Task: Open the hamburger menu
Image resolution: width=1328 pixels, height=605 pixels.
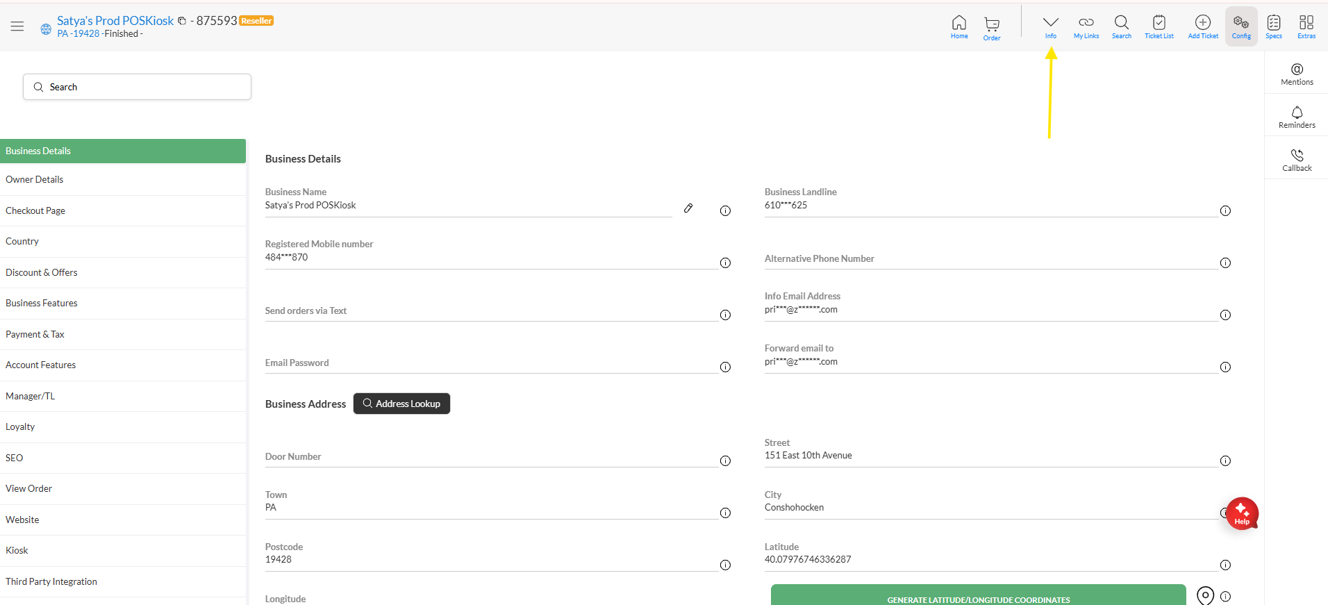Action: coord(17,26)
